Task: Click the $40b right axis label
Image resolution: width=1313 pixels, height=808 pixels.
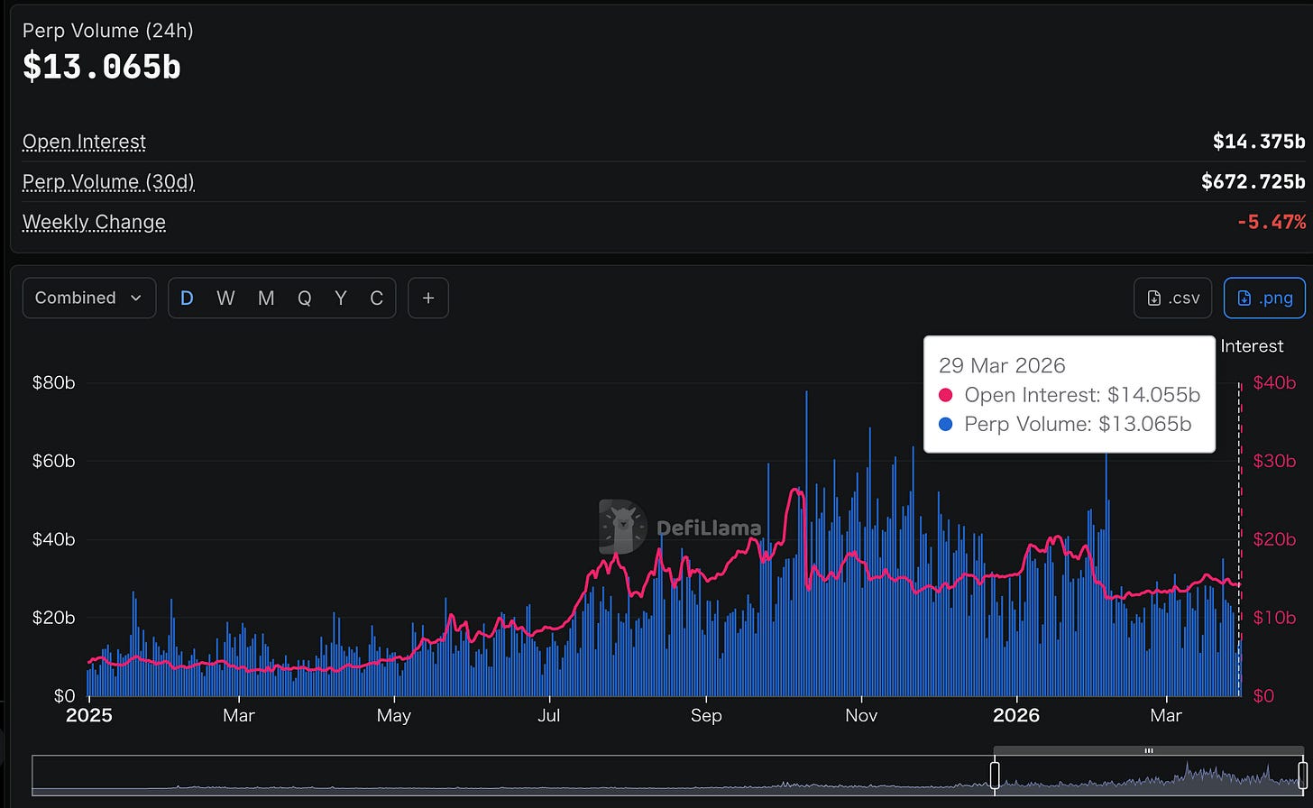Action: 1274,383
